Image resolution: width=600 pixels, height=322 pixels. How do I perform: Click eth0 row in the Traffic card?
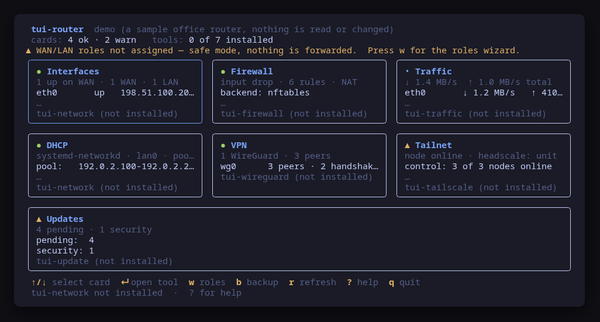point(483,93)
